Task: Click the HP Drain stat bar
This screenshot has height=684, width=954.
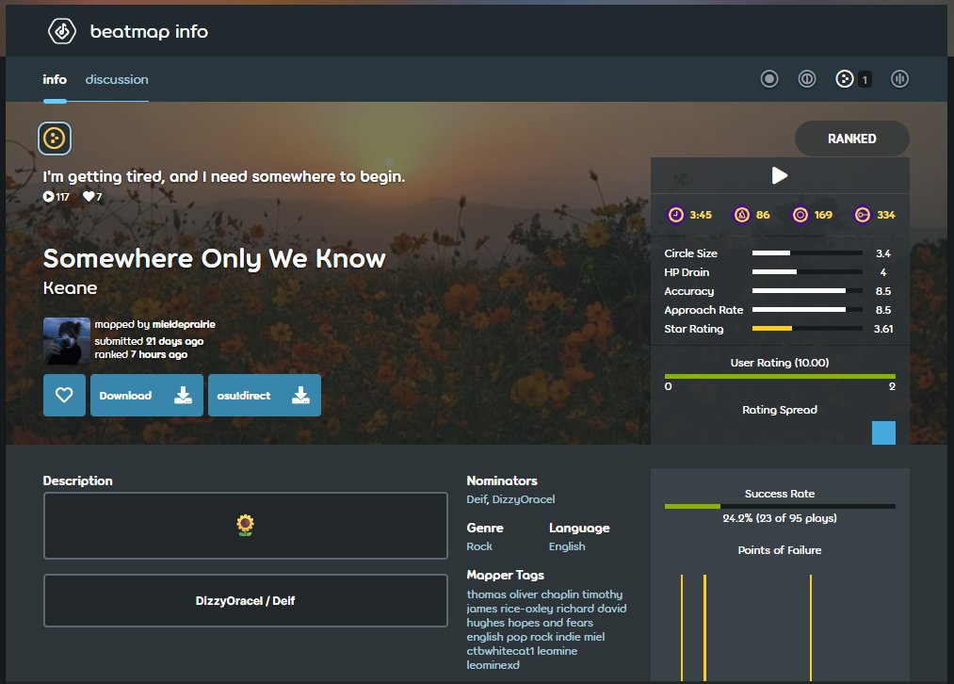Action: coord(807,272)
